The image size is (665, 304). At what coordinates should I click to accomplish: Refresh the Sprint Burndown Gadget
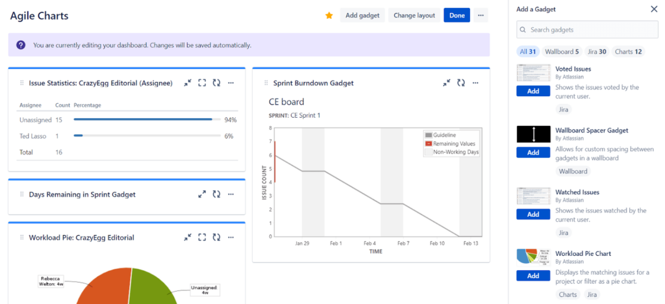[x=461, y=83]
